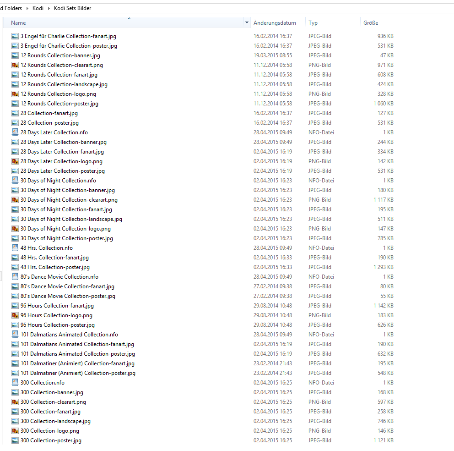Click the PNG icon of 300 Collection-clearart.png

tap(15, 402)
